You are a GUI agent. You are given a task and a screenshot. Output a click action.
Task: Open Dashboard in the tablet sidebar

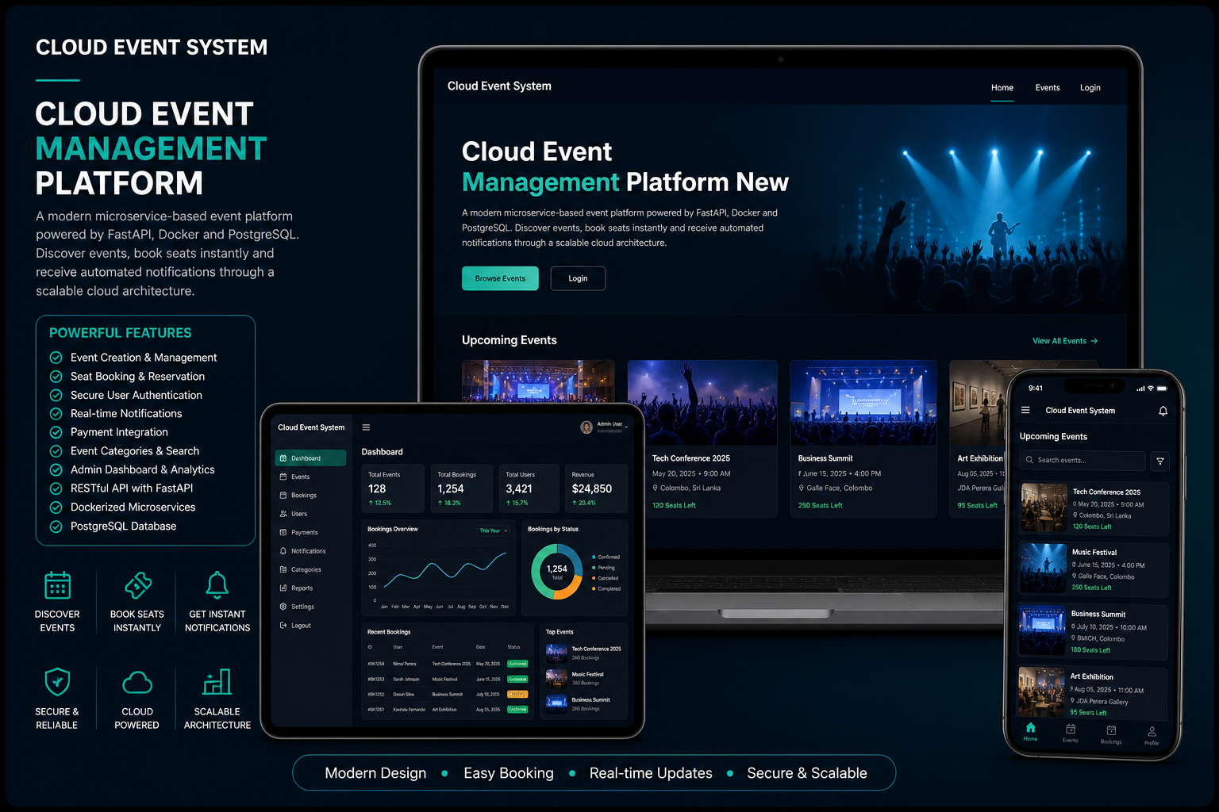point(310,458)
